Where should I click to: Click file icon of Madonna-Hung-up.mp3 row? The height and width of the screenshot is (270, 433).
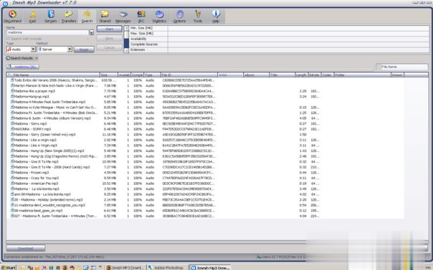(12, 96)
